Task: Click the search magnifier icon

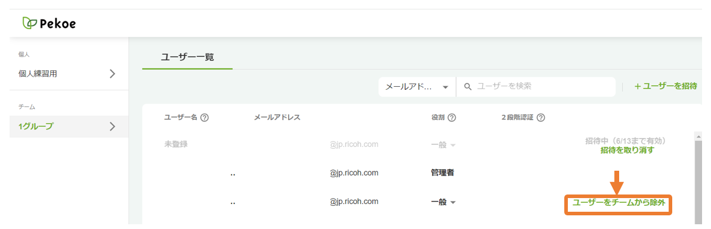Action: pyautogui.click(x=468, y=86)
